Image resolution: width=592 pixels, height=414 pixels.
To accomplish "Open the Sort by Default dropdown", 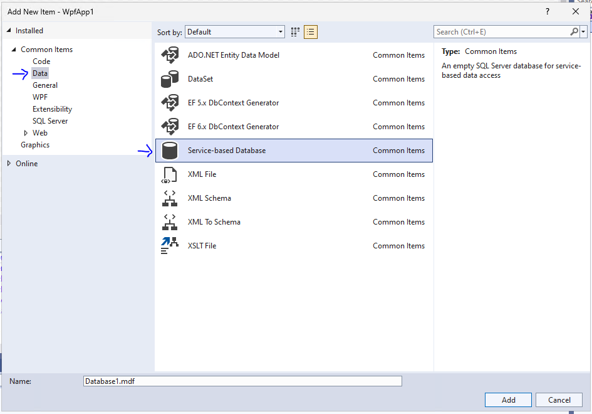I will pyautogui.click(x=234, y=32).
